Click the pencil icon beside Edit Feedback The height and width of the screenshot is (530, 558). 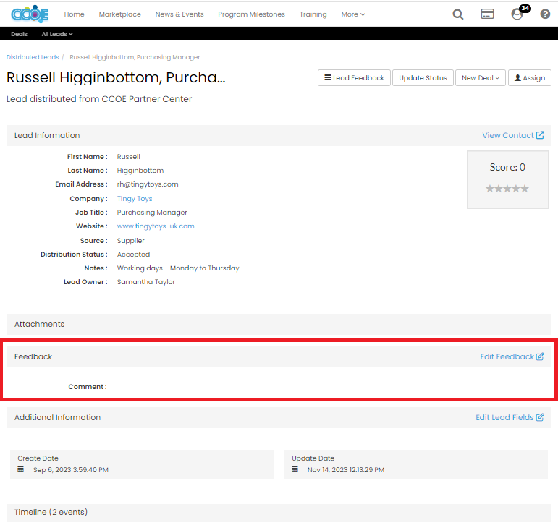pos(540,356)
